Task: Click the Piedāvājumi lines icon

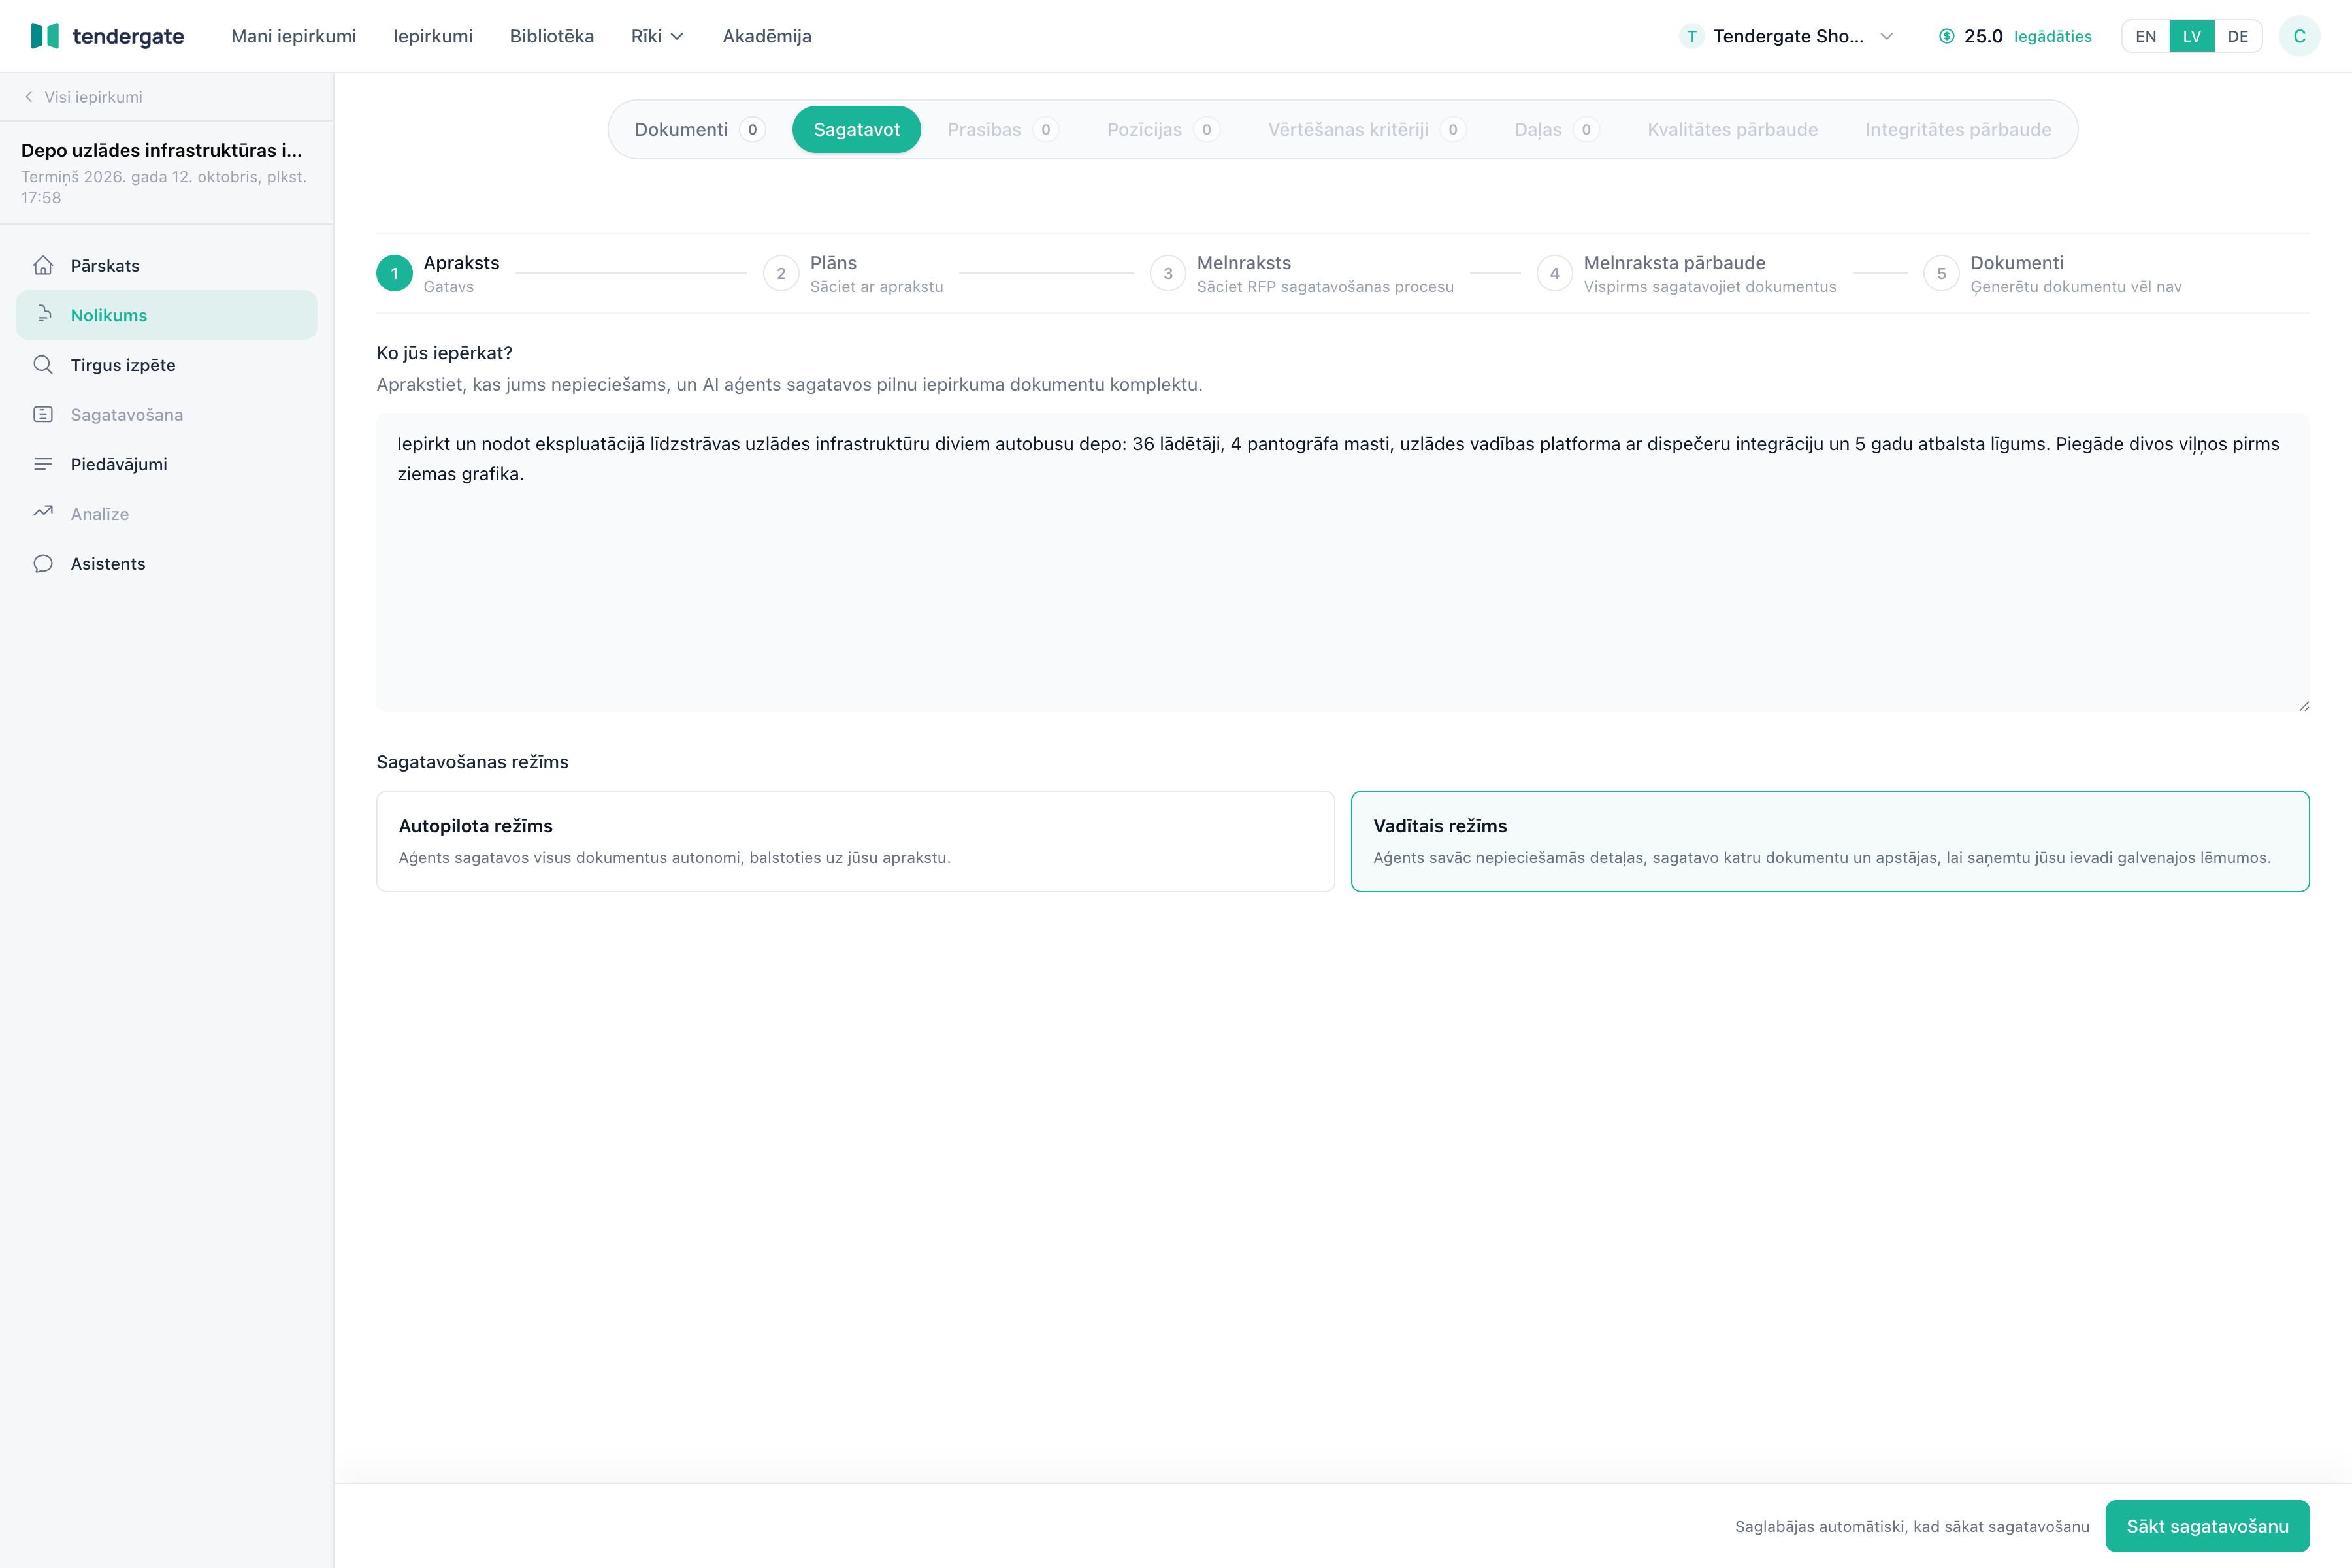Action: point(43,464)
